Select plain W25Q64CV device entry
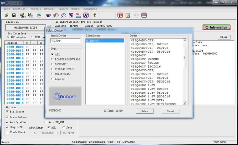The width and height of the screenshot is (238, 145). [138, 55]
